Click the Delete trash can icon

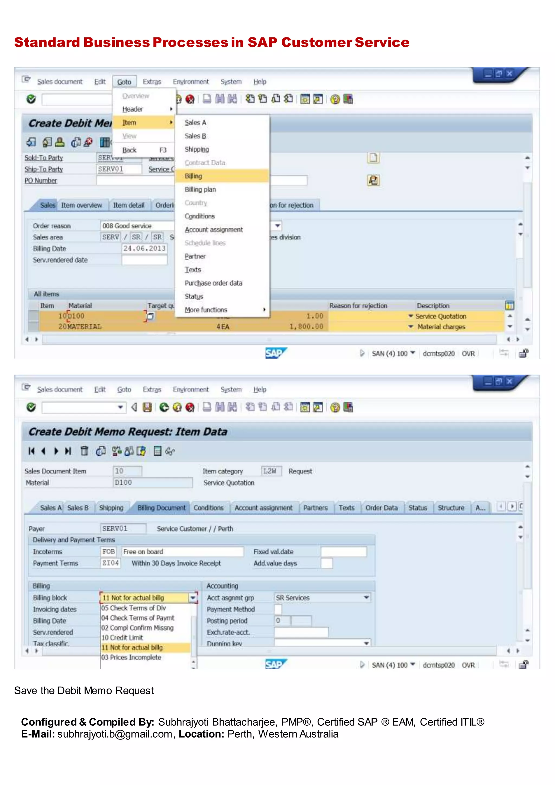(84, 451)
